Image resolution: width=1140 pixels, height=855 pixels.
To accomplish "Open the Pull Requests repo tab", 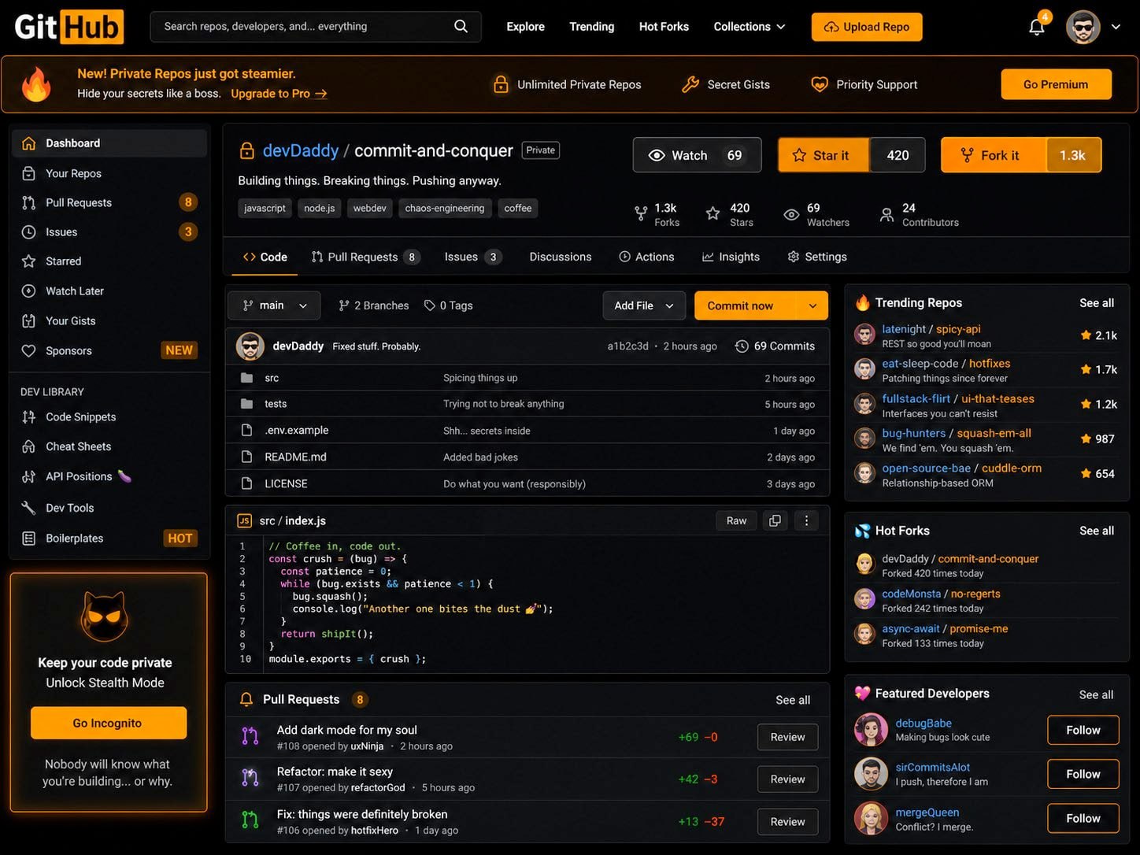I will click(x=365, y=257).
